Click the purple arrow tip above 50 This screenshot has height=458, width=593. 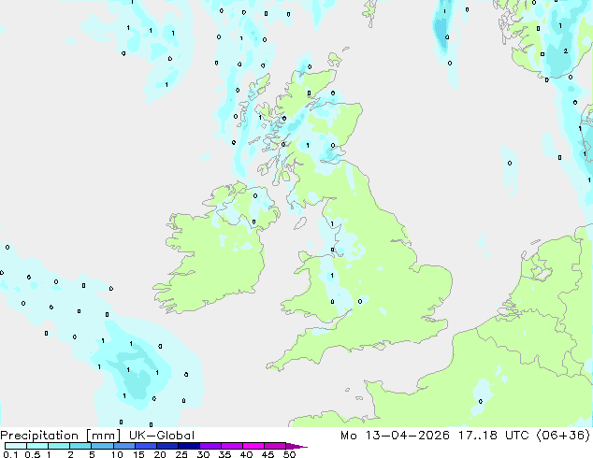point(296,446)
